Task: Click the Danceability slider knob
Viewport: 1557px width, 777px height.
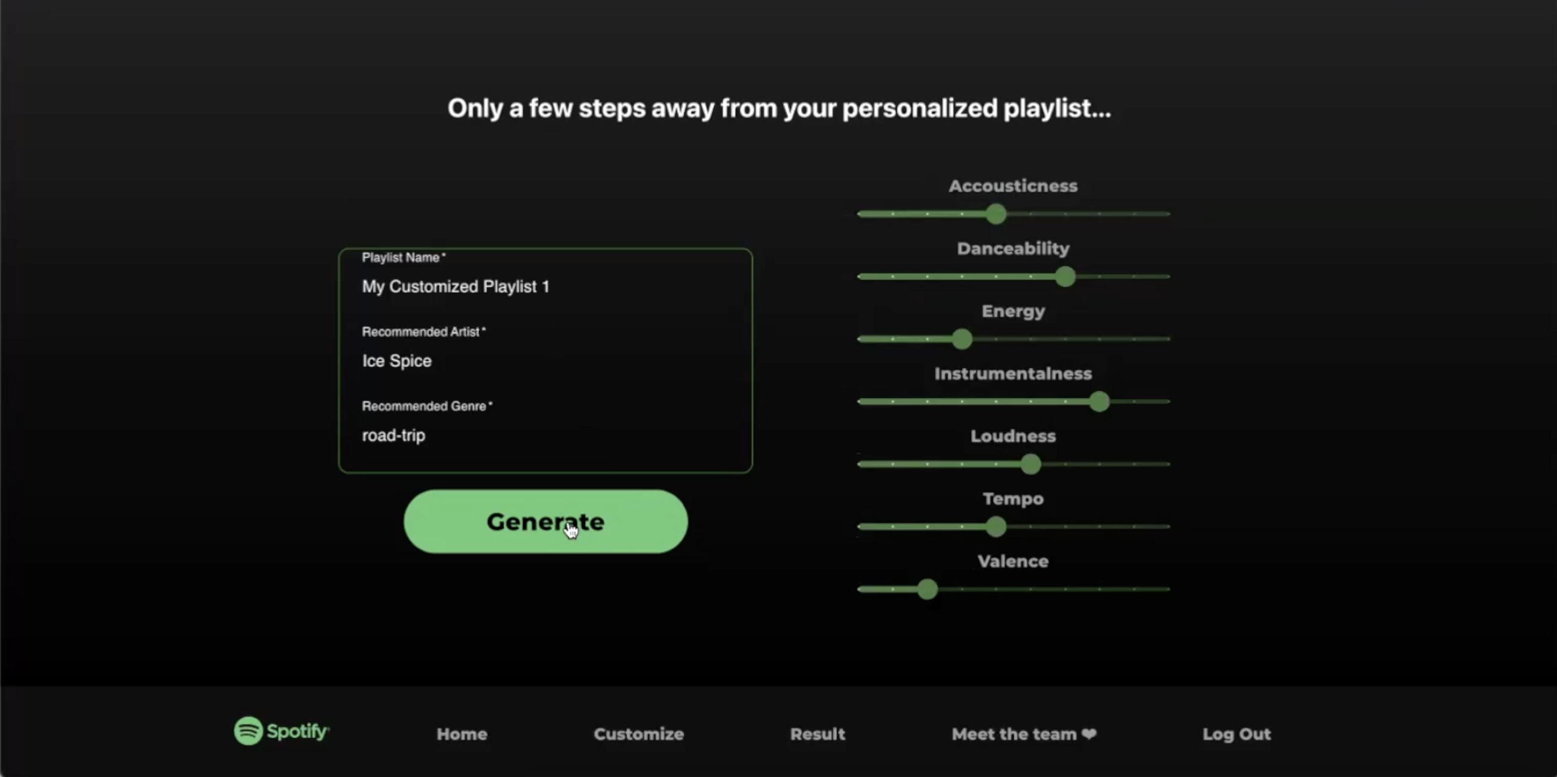Action: (x=1065, y=276)
